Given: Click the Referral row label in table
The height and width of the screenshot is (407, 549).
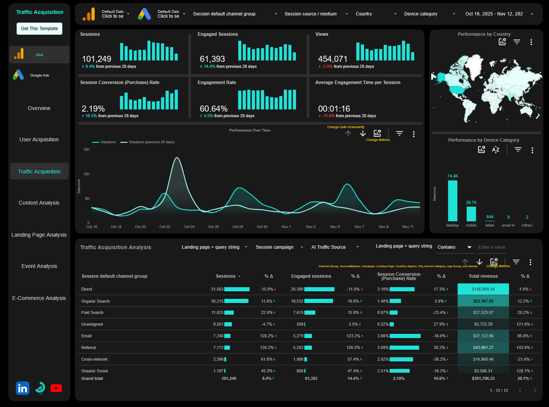Looking at the screenshot, I should coord(89,347).
